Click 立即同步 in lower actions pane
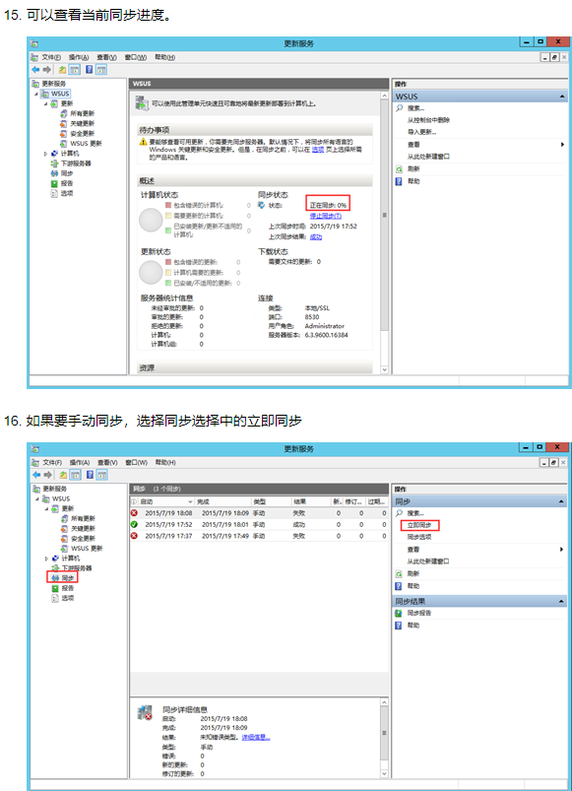Image resolution: width=572 pixels, height=791 pixels. [419, 525]
